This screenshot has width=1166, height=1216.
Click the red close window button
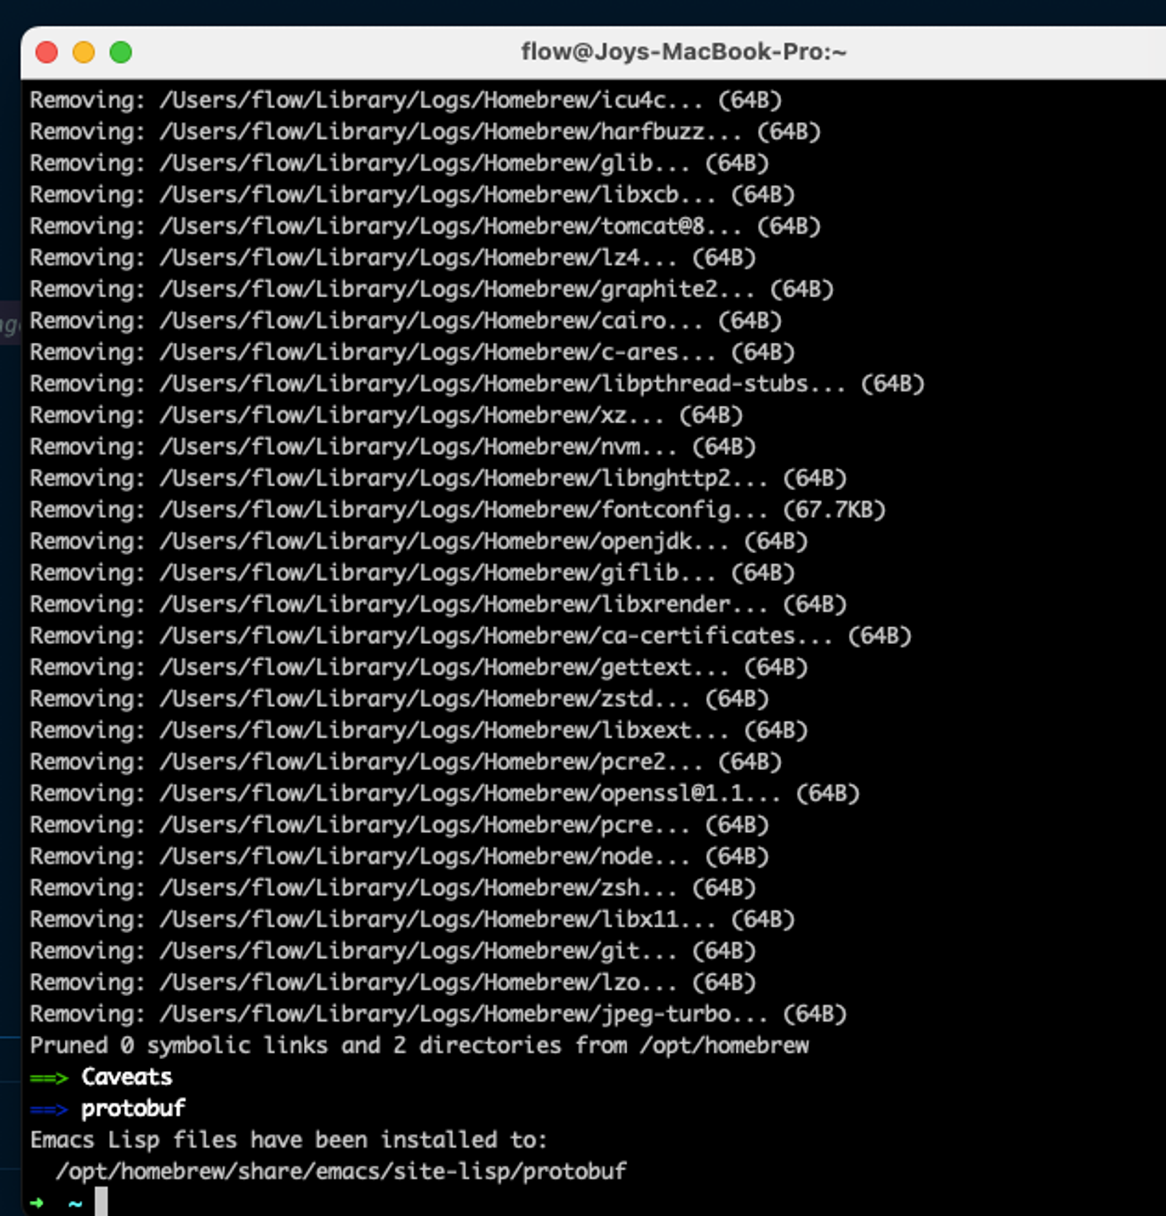click(x=47, y=52)
